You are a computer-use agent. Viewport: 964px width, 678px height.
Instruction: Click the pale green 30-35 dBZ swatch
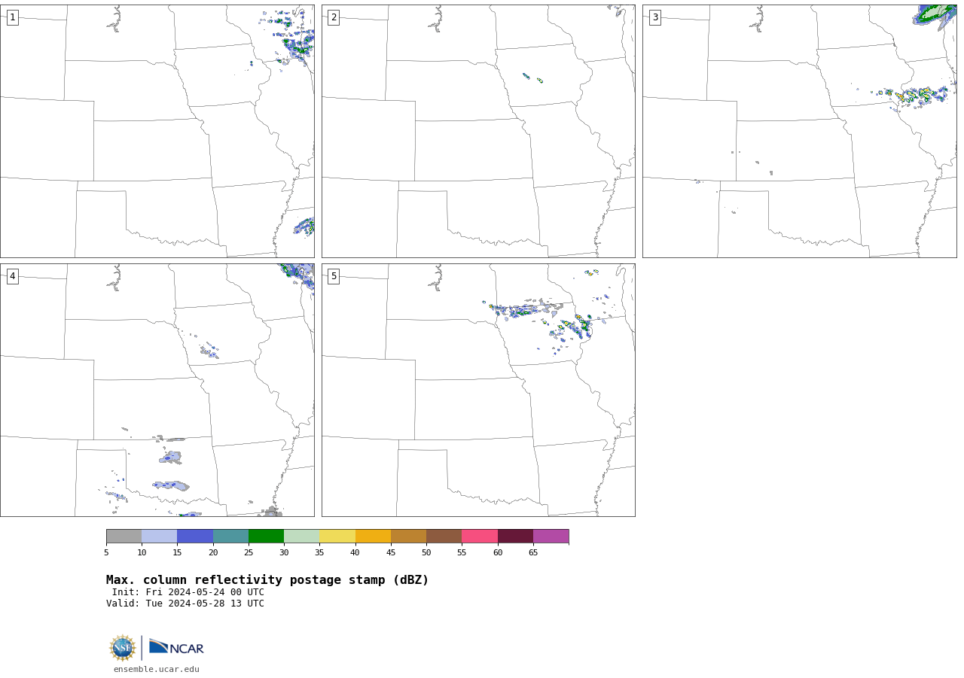pos(302,537)
